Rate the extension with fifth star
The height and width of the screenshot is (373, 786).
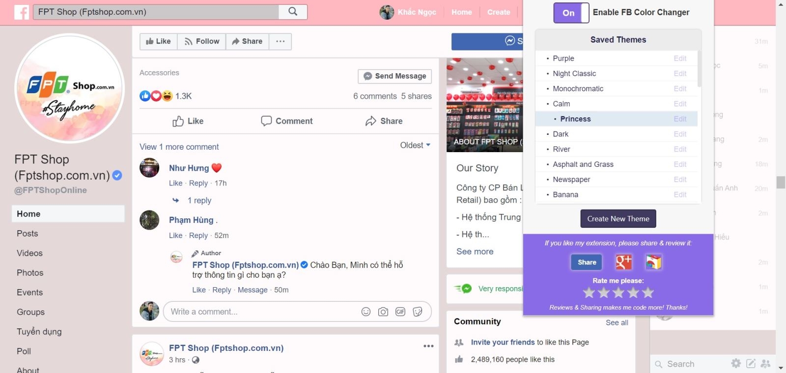648,293
